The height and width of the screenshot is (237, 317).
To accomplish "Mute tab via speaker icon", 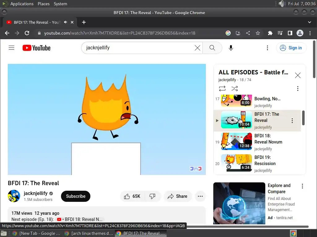I will click(66, 22).
